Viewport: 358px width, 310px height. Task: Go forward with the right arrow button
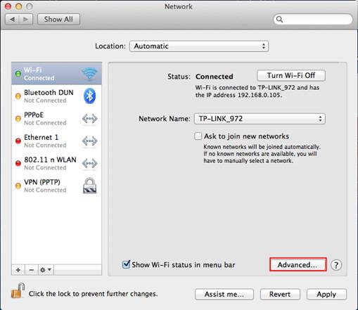click(26, 19)
